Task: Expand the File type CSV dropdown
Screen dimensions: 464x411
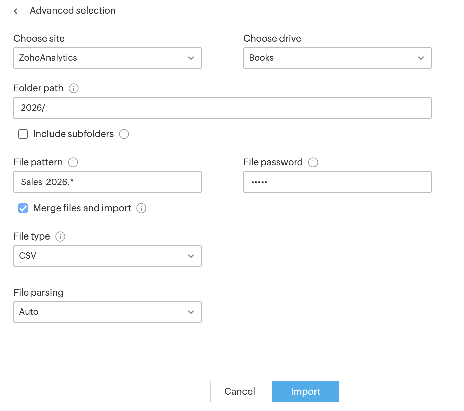Action: click(107, 256)
